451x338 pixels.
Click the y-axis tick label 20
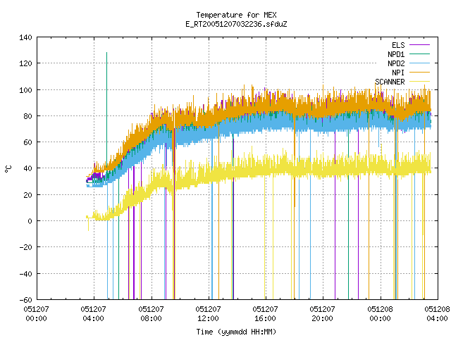click(27, 195)
